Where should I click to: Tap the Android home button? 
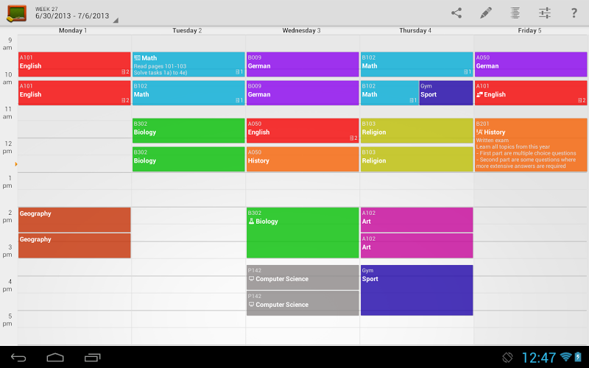click(55, 358)
